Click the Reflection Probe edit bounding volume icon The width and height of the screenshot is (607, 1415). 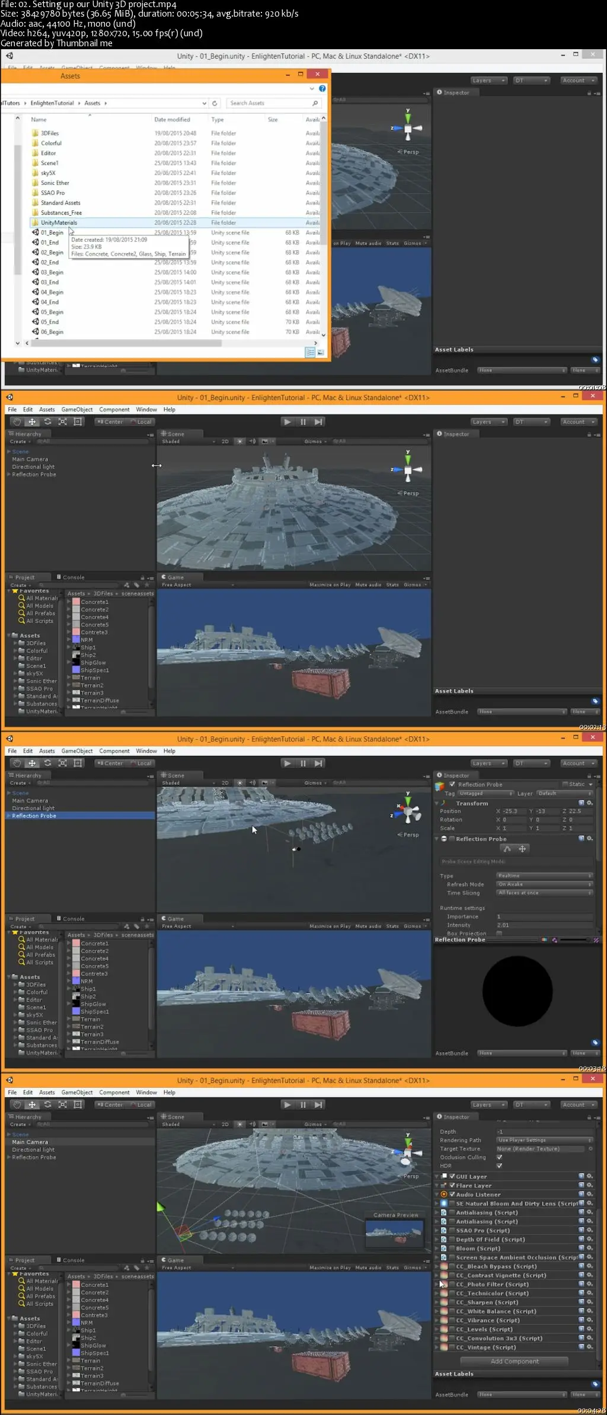[x=507, y=848]
